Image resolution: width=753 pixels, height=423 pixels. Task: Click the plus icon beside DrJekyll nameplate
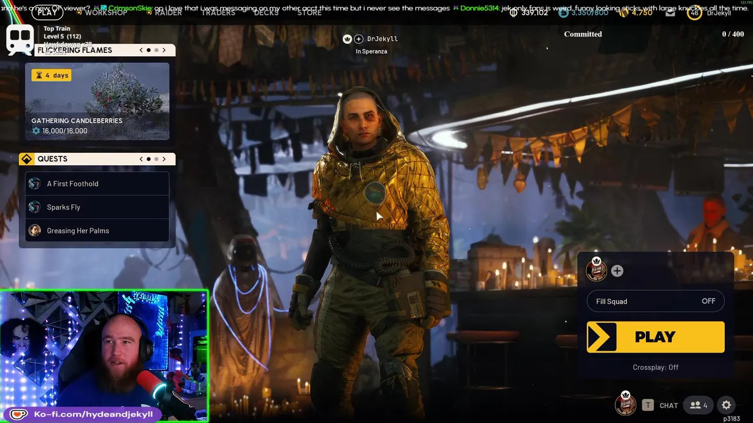click(359, 39)
